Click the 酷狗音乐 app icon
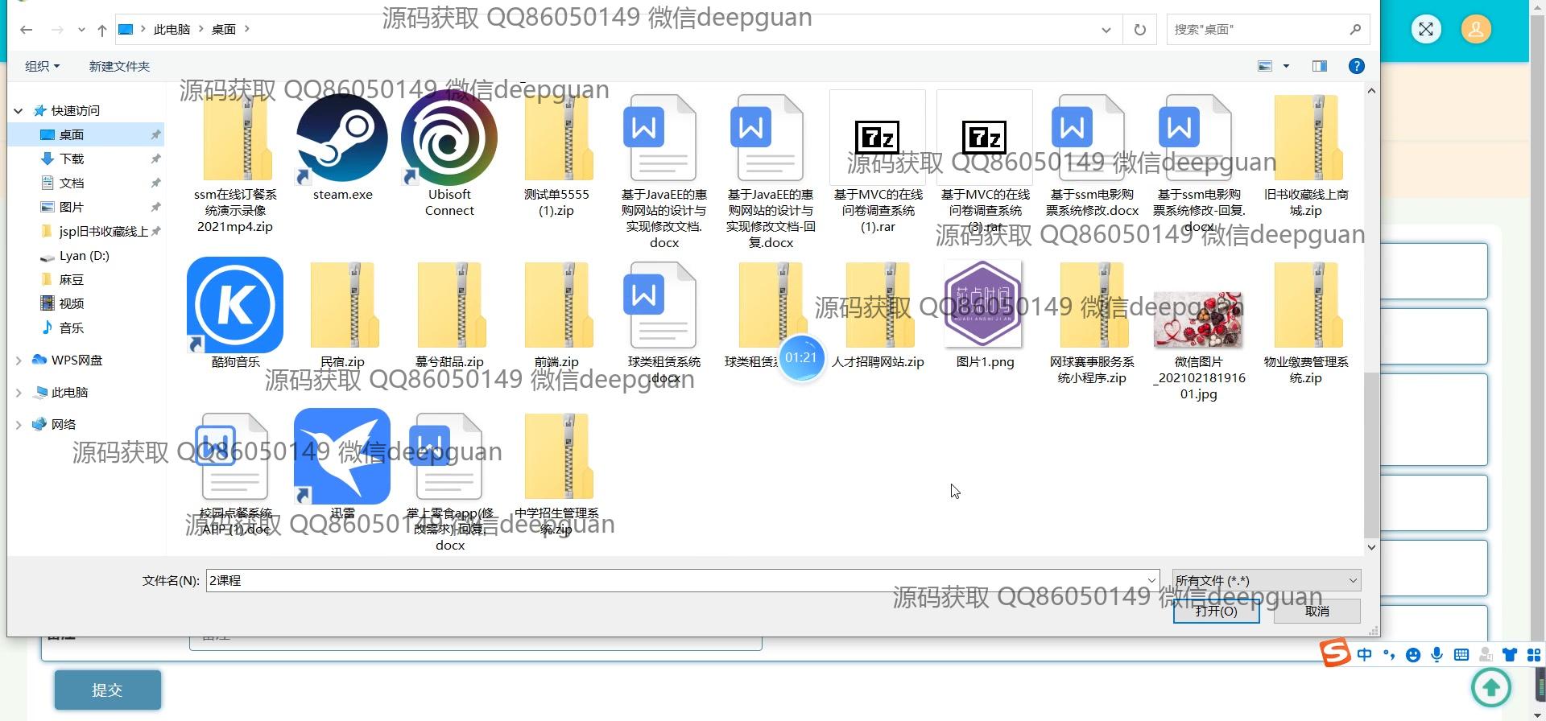The height and width of the screenshot is (721, 1546). coord(235,306)
